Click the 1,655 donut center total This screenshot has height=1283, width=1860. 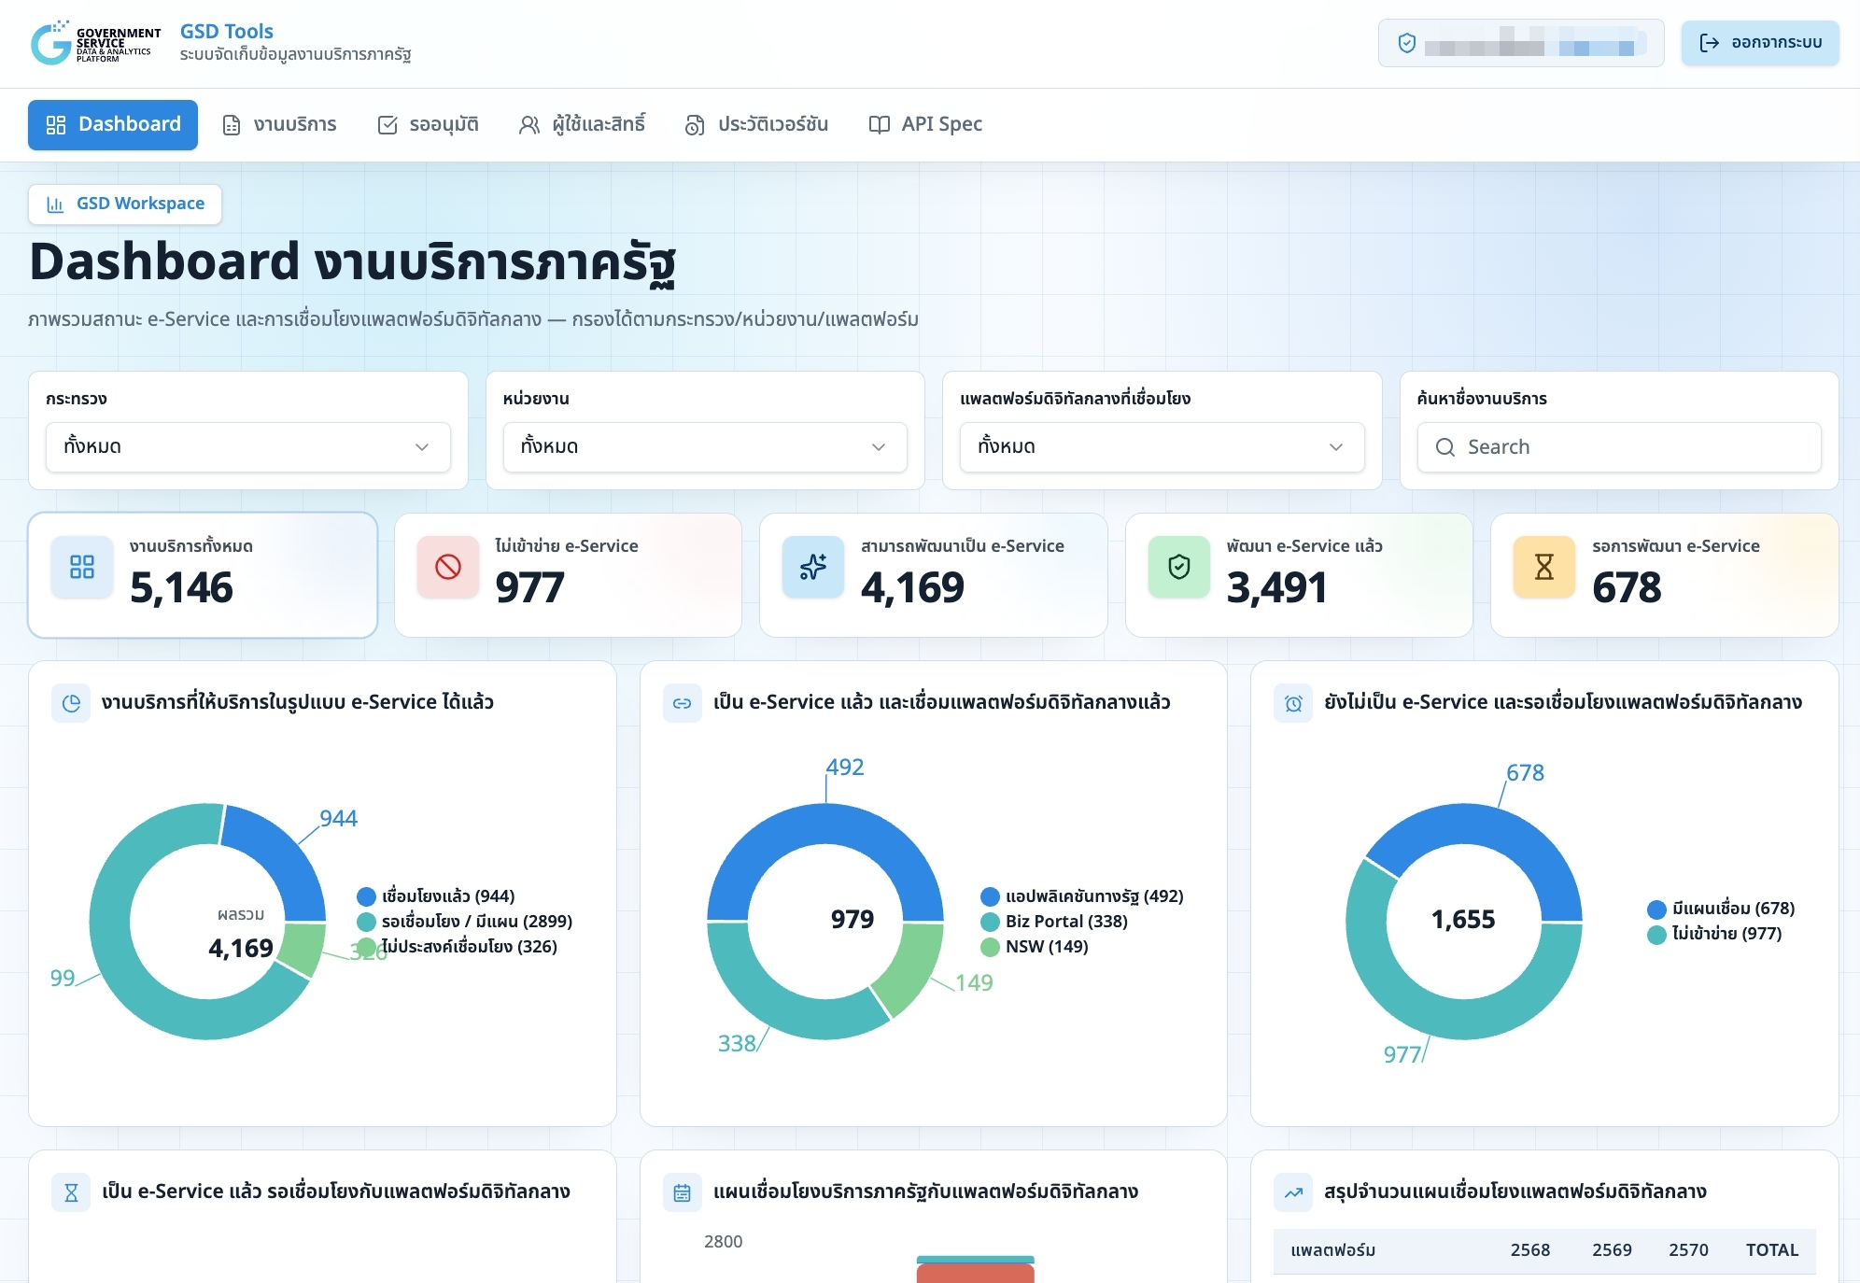(x=1463, y=920)
